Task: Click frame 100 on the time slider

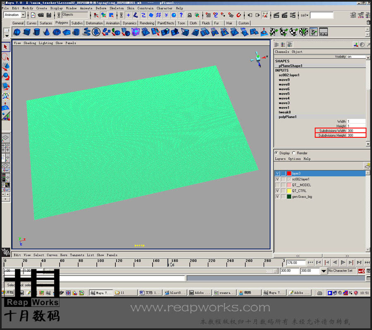Action: 97,262
